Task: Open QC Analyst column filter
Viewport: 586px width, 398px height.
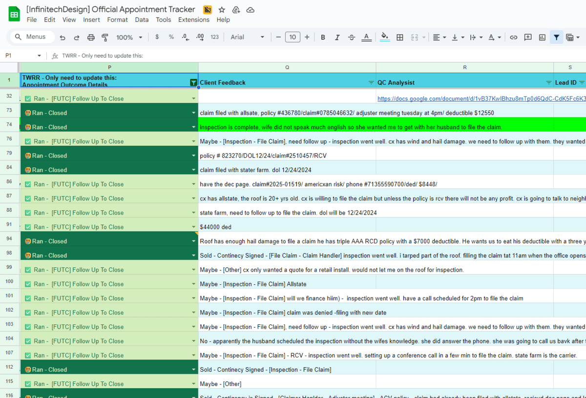Action: pyautogui.click(x=549, y=83)
